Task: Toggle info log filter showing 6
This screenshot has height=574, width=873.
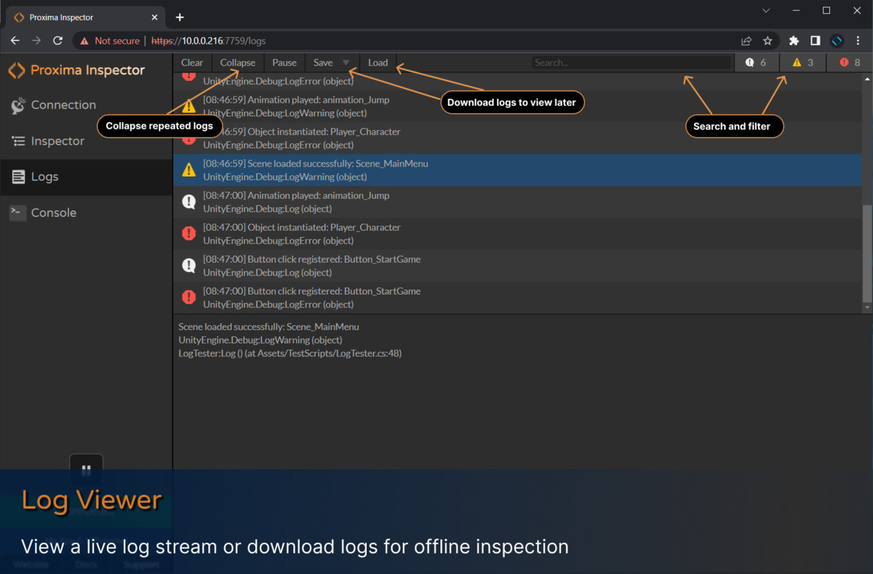Action: [757, 63]
